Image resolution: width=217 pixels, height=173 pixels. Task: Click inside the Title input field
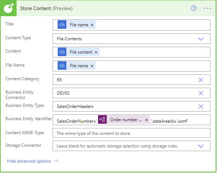pos(151,25)
